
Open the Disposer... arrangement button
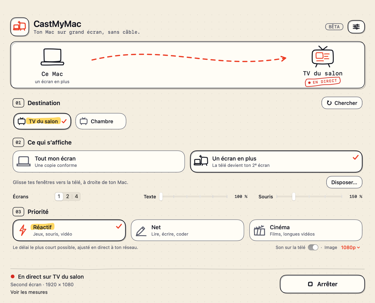click(x=344, y=182)
